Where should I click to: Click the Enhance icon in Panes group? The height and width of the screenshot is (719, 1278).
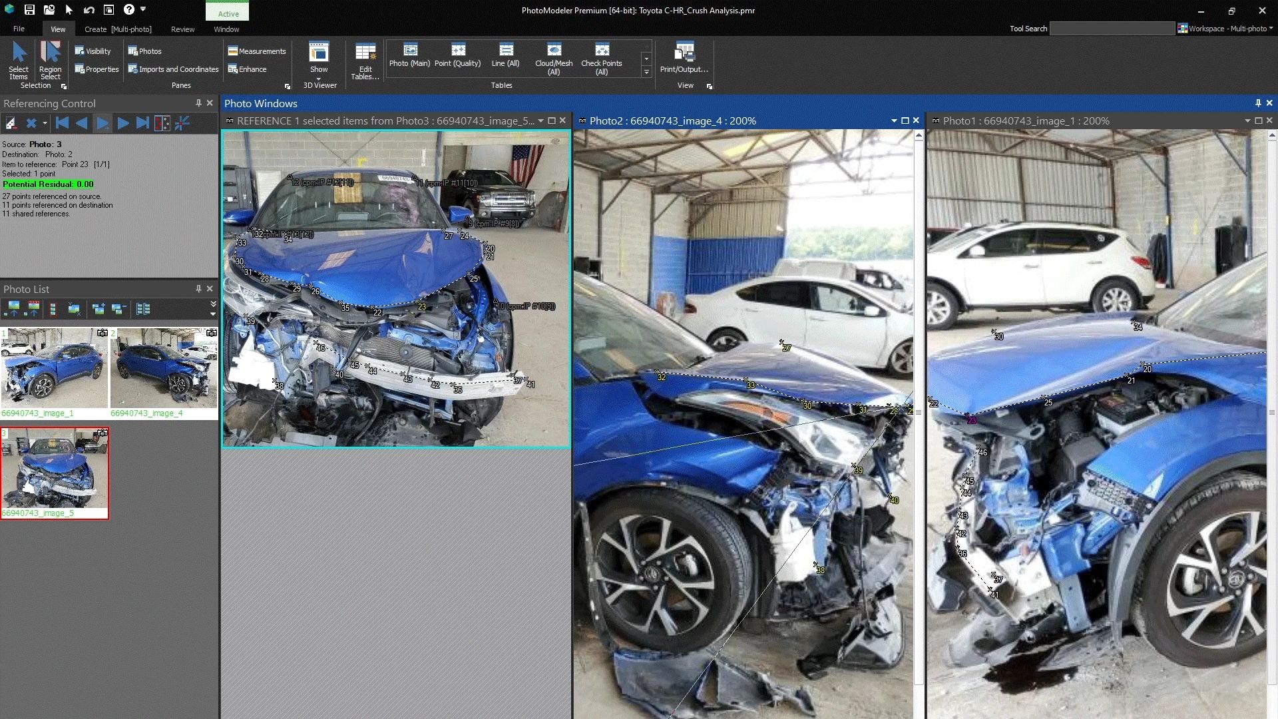232,69
